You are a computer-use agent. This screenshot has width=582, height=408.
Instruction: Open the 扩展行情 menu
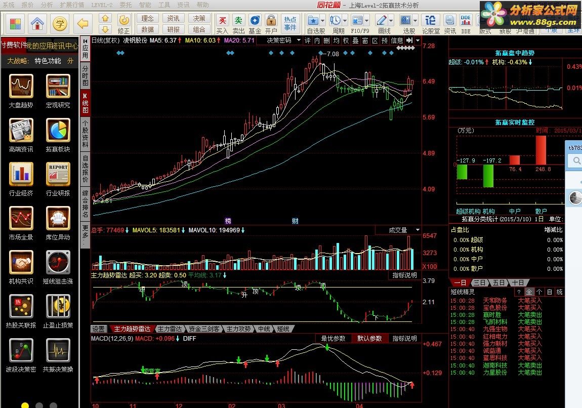coord(72,5)
